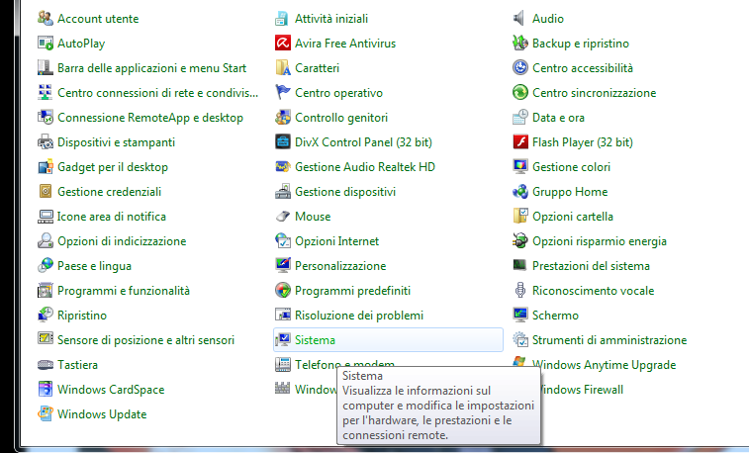The height and width of the screenshot is (453, 749).
Task: Click the Data e ora clock icon
Action: coord(519,118)
